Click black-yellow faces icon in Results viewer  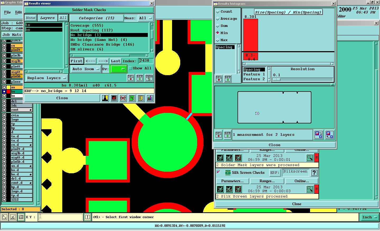coord(105,98)
